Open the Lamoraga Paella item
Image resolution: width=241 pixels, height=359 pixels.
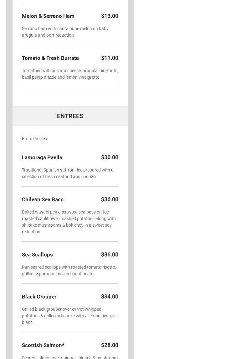[x=42, y=157]
